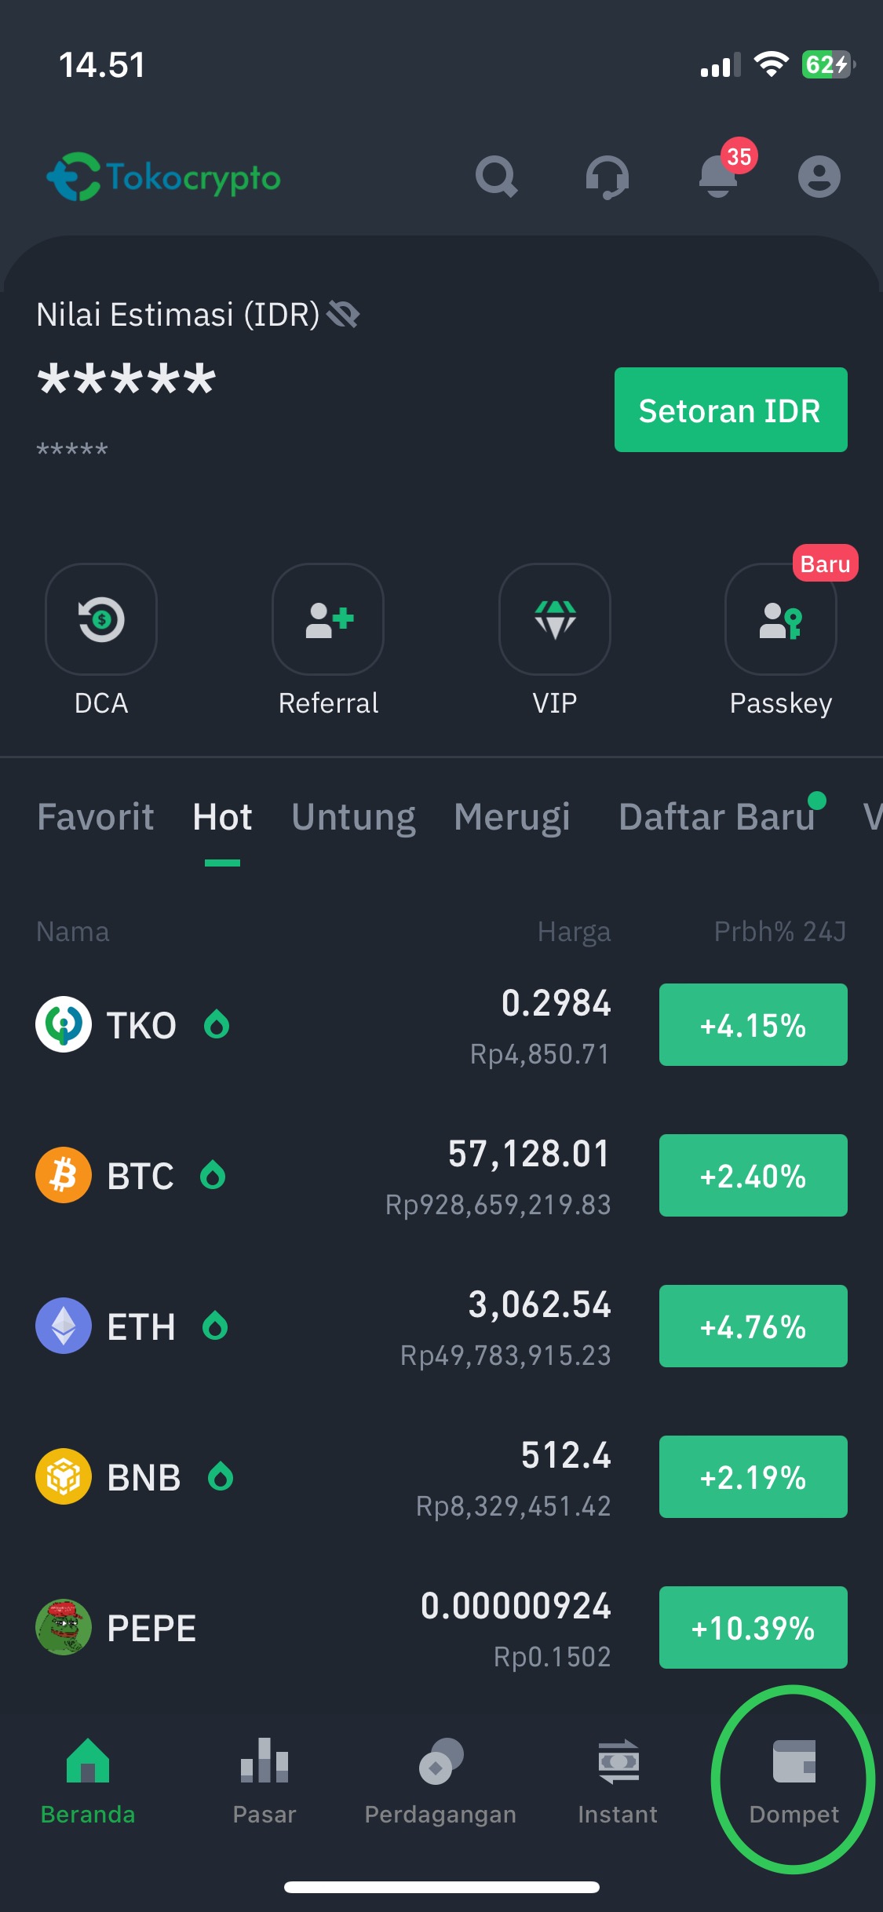
Task: Open Instant in bottom navigation
Action: pos(618,1782)
